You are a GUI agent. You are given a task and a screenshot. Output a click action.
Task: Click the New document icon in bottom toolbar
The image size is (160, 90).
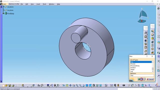3,85
